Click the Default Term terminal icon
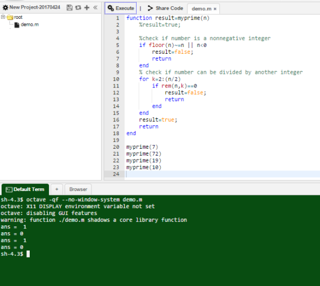This screenshot has height=286, width=320. pos(9,189)
